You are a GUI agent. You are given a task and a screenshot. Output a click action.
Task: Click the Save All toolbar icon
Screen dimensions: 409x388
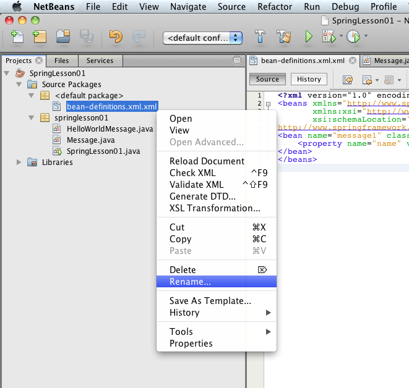pos(87,36)
